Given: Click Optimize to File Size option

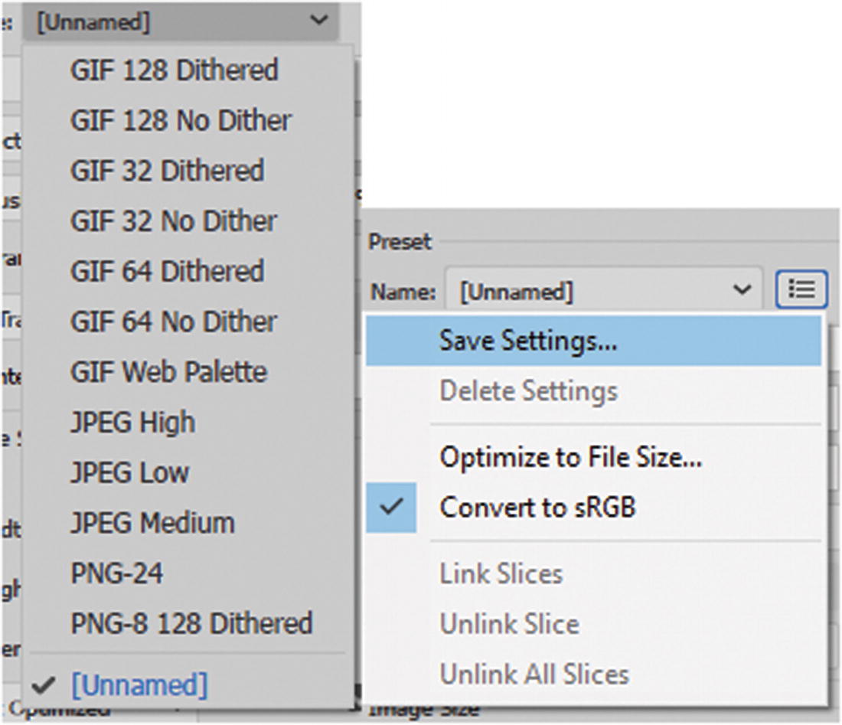Looking at the screenshot, I should click(570, 457).
